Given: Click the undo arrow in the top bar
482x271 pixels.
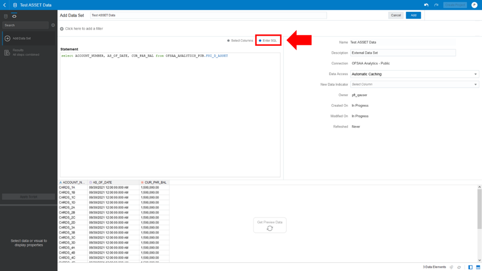Looking at the screenshot, I should click(x=426, y=5).
